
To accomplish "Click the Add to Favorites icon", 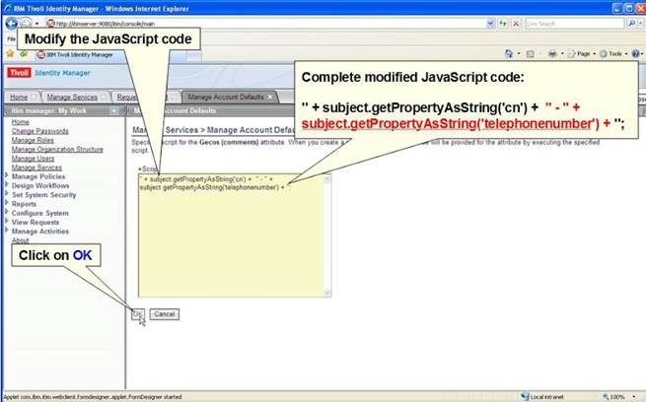I will pos(24,54).
